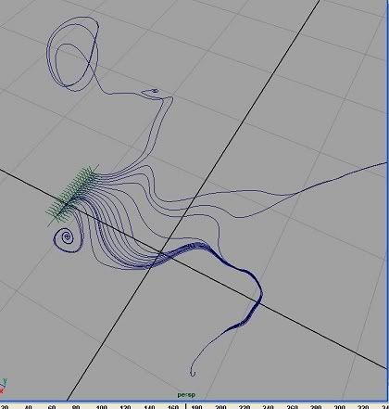Set timeline to frame 120

click(x=125, y=407)
